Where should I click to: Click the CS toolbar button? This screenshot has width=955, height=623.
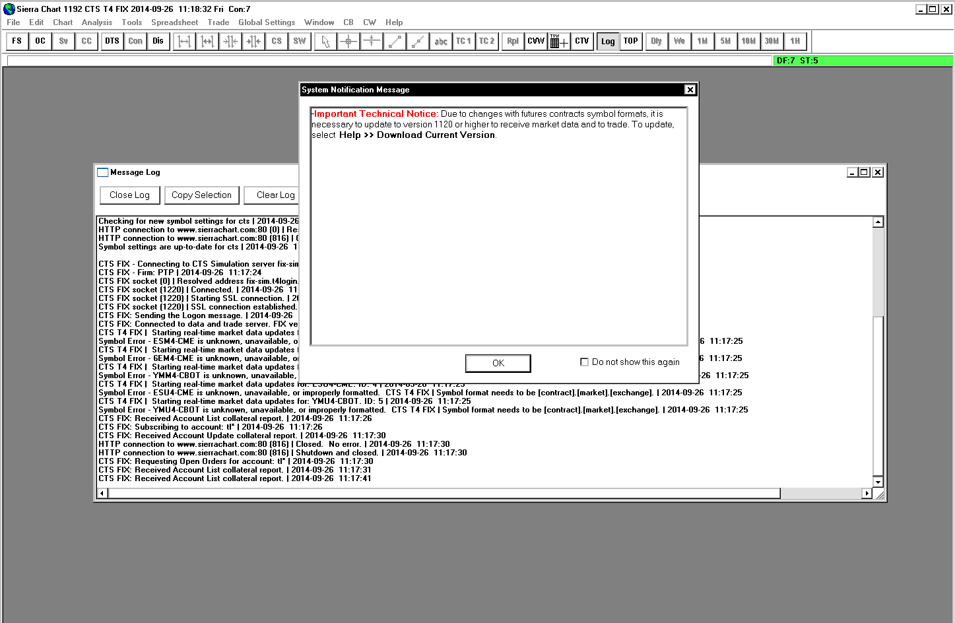[x=277, y=41]
